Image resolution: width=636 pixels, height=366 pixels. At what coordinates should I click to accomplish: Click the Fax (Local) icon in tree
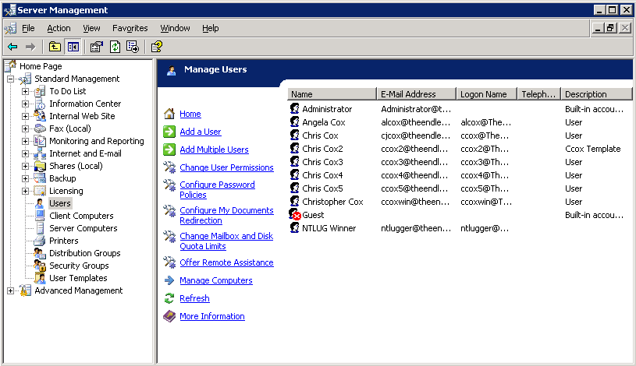coord(40,128)
